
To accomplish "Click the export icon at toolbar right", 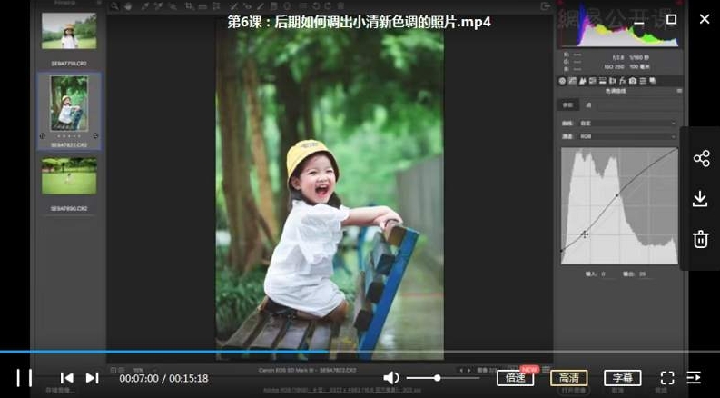I will point(546,6).
